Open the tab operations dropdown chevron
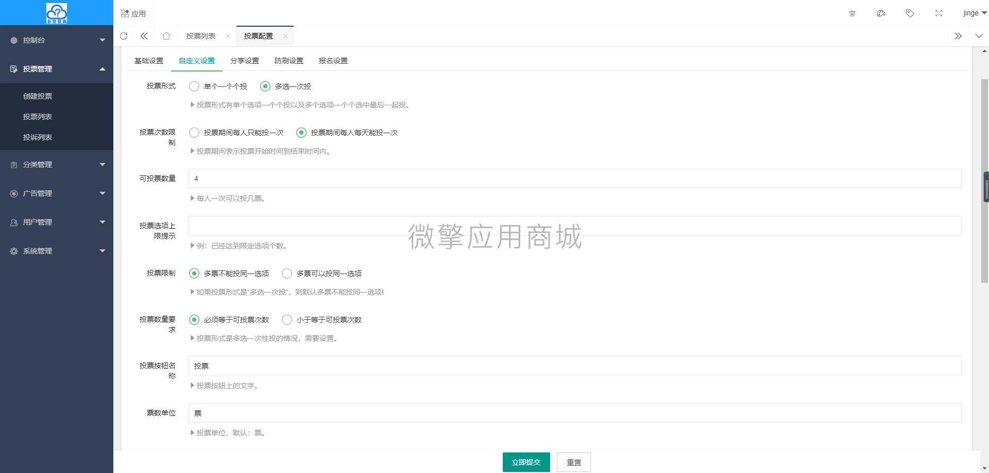 [x=979, y=36]
